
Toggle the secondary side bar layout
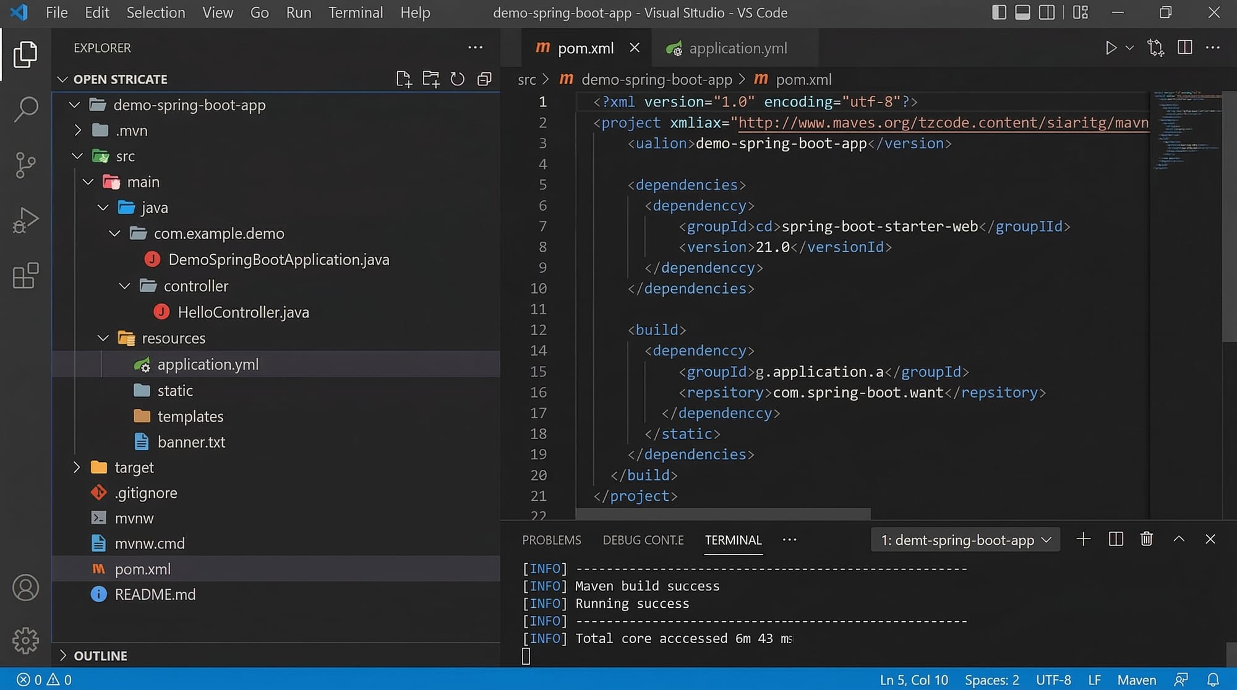point(1047,12)
